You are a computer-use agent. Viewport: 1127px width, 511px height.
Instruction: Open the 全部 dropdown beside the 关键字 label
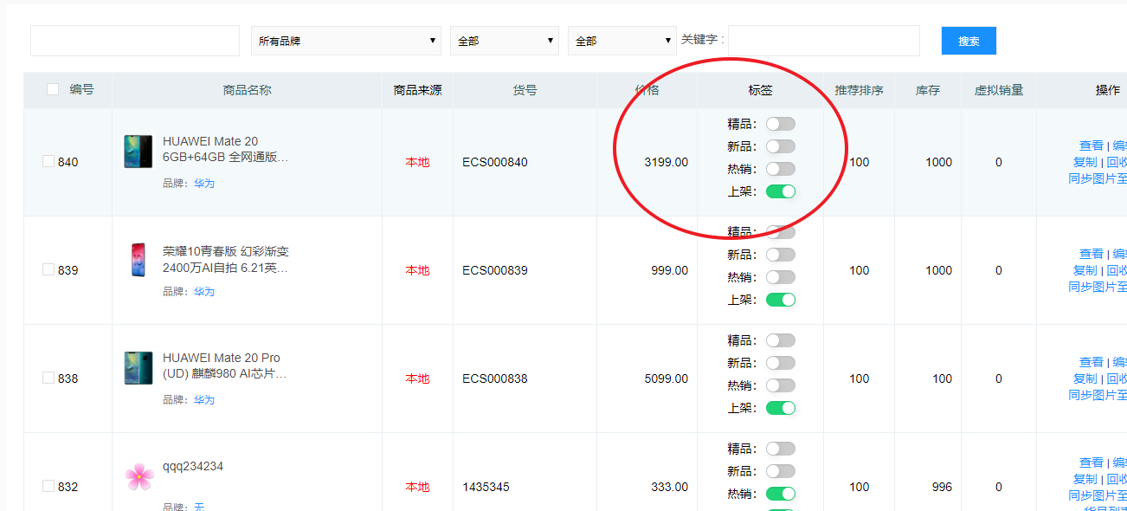tap(621, 41)
